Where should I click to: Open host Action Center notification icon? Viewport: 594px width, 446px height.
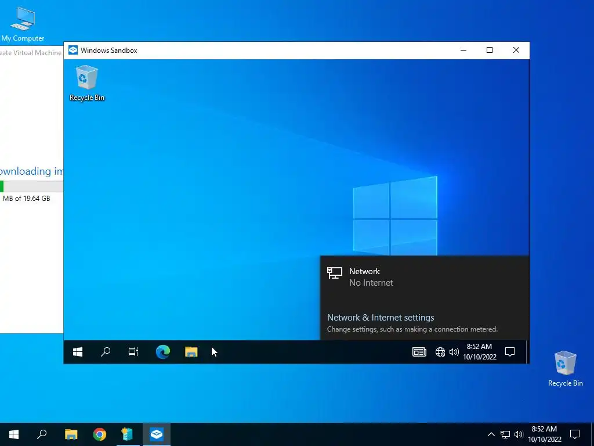(575, 434)
